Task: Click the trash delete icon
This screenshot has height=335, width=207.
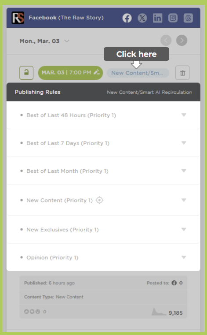Action: tap(182, 73)
